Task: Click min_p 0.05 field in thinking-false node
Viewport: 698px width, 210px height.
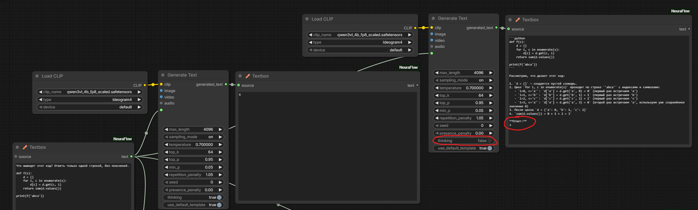Action: (464, 110)
